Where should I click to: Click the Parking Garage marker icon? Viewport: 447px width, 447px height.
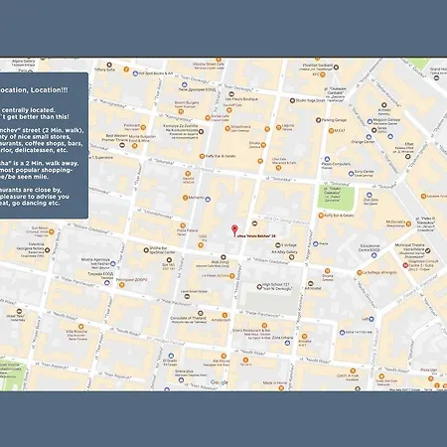pyautogui.click(x=318, y=120)
